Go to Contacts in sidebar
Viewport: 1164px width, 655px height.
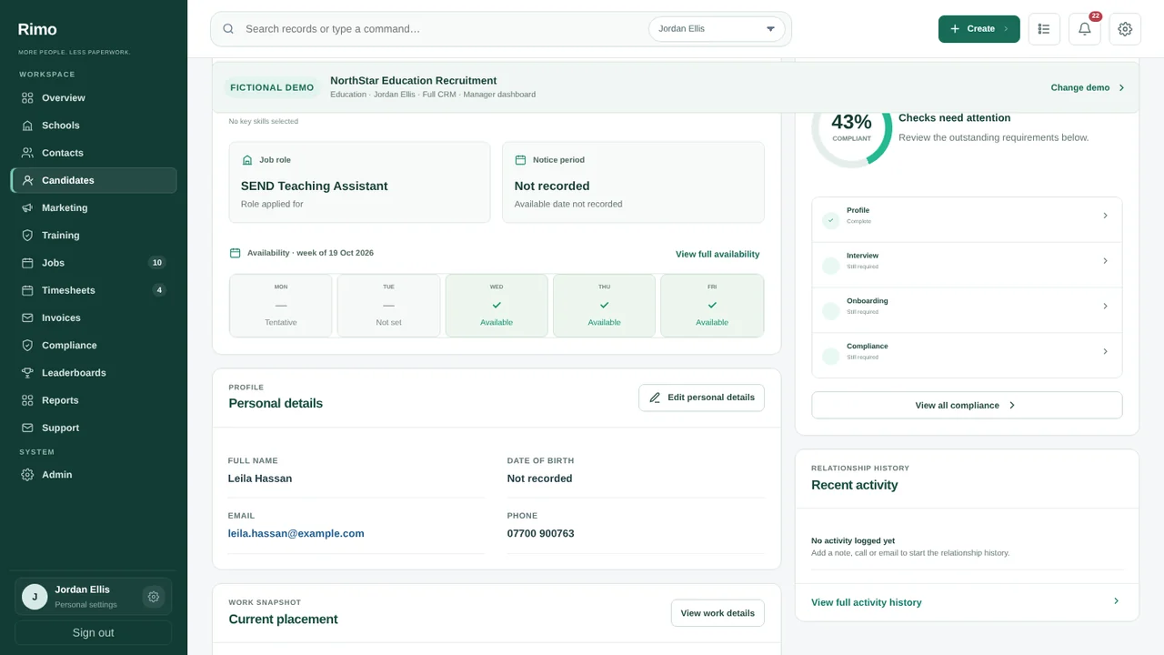[x=94, y=153]
